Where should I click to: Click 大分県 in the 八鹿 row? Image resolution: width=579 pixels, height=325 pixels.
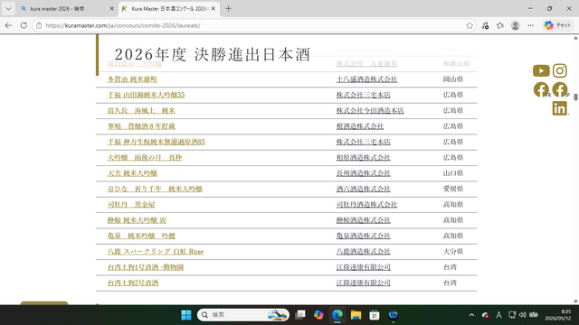453,251
